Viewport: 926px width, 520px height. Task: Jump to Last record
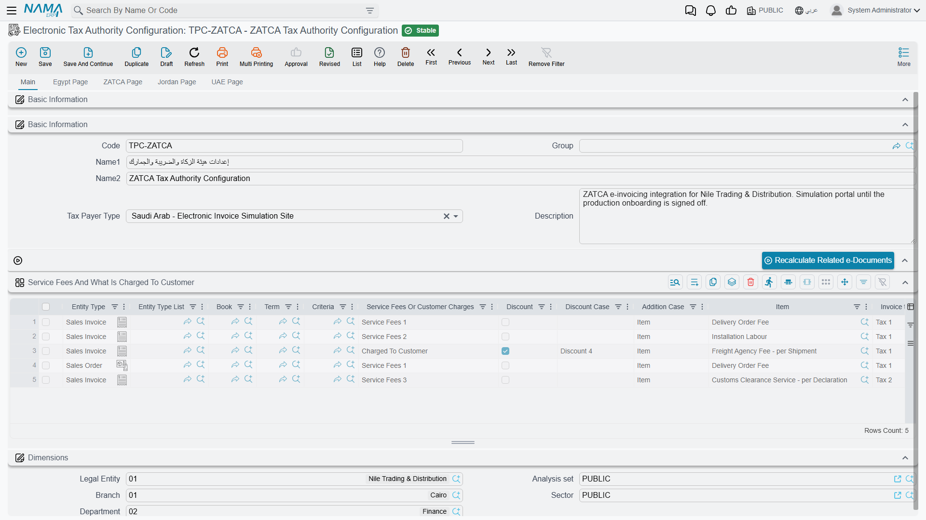pos(511,56)
